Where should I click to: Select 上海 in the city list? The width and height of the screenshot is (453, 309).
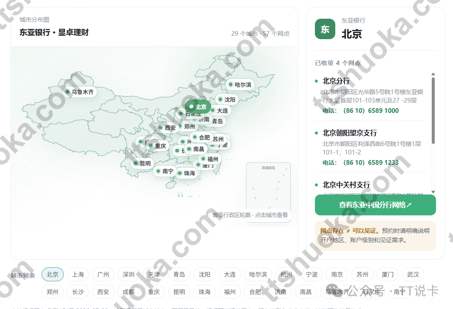[78, 274]
